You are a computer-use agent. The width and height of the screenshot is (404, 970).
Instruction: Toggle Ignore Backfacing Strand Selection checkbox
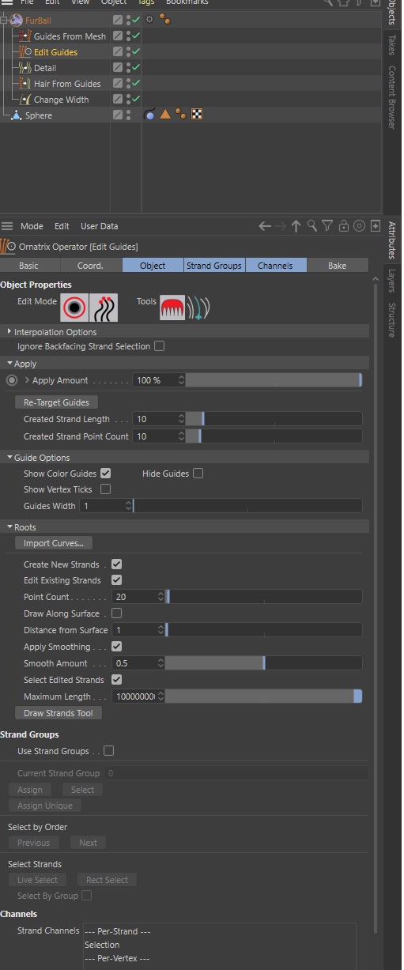pyautogui.click(x=160, y=346)
